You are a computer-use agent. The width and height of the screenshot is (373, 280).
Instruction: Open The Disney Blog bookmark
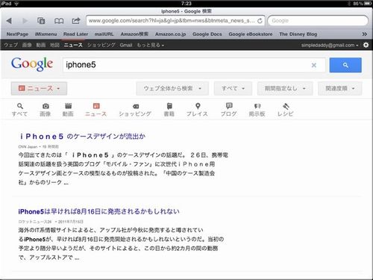[298, 34]
